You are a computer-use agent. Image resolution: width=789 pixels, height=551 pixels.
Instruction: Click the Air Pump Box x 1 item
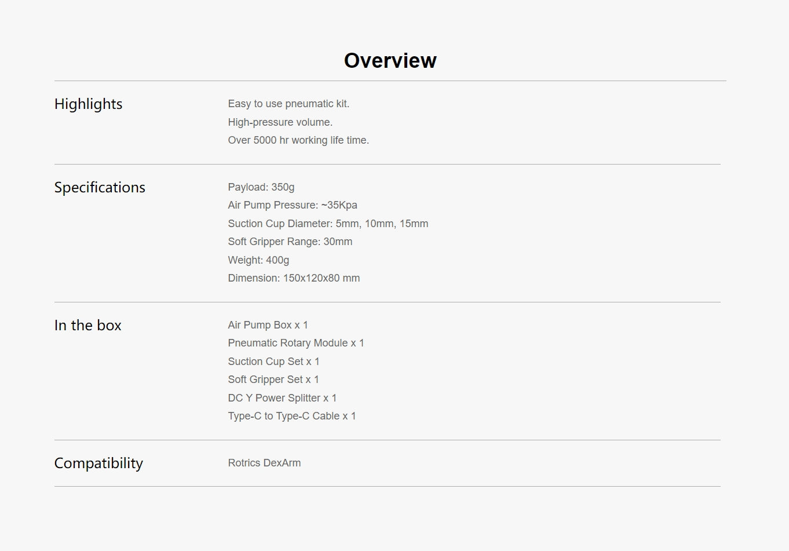[268, 325]
